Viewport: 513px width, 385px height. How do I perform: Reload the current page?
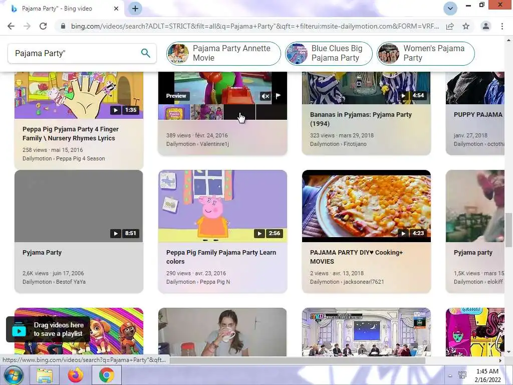43,26
